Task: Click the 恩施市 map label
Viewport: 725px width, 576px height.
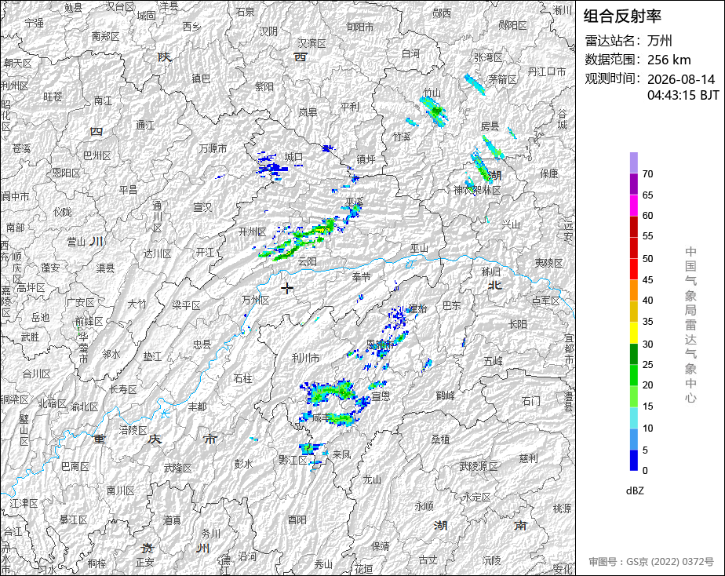Action: [380, 345]
